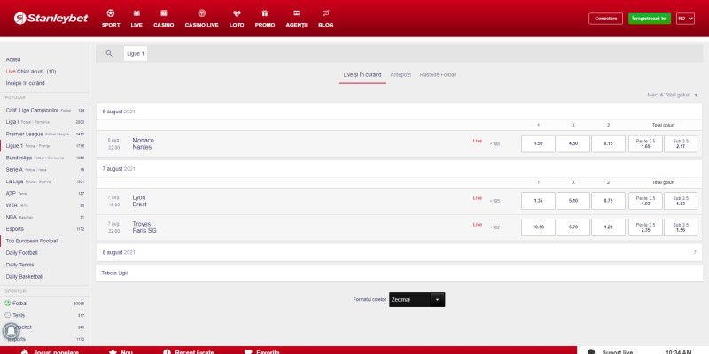709x354 pixels.
Task: Click the Stanleybet logo
Action: click(51, 19)
